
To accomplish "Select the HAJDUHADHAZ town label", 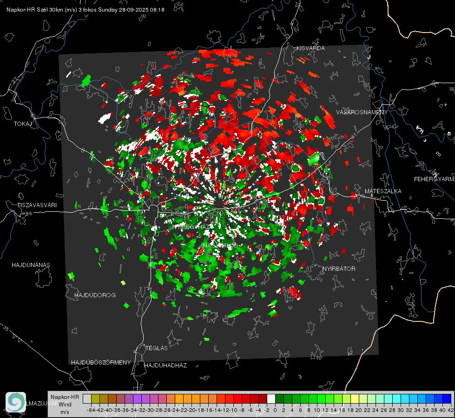I will click(165, 366).
